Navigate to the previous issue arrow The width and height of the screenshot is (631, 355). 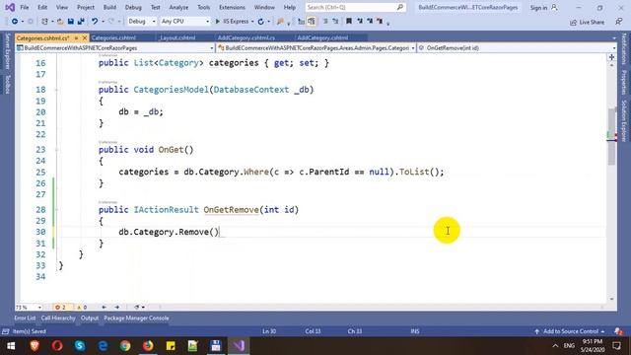pos(104,307)
